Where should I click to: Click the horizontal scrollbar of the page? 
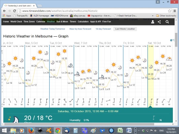coord(79,124)
